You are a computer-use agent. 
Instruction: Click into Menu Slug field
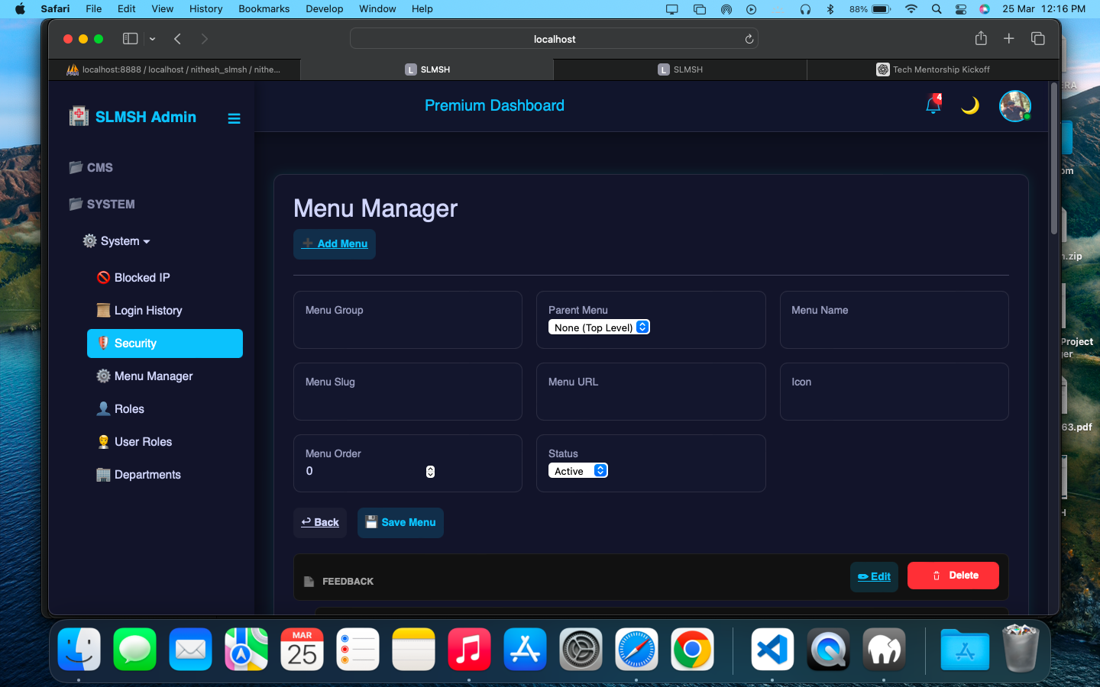tap(408, 392)
